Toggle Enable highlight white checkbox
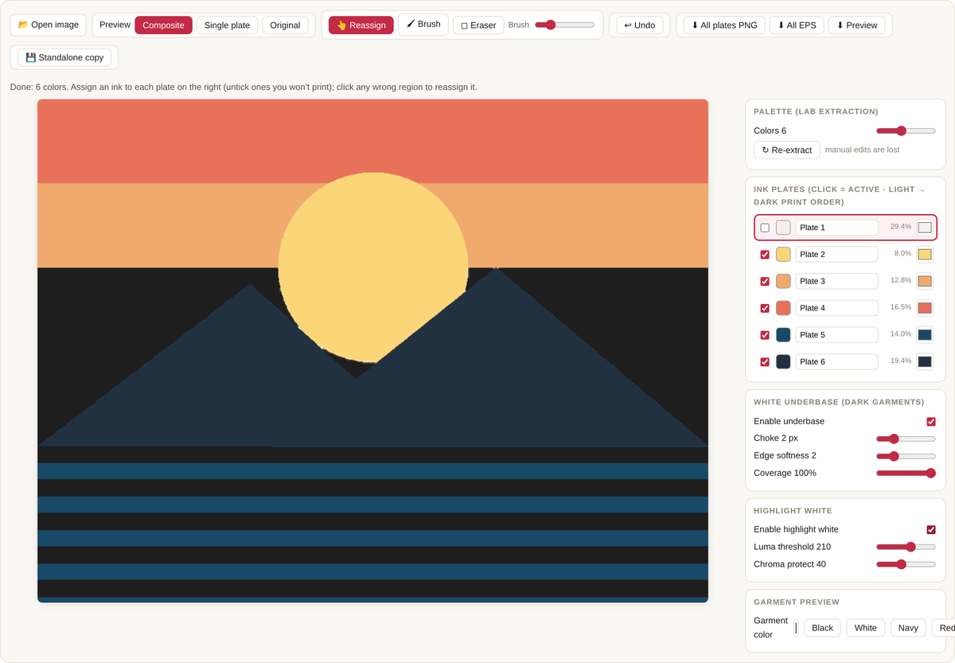The height and width of the screenshot is (663, 955). 931,530
